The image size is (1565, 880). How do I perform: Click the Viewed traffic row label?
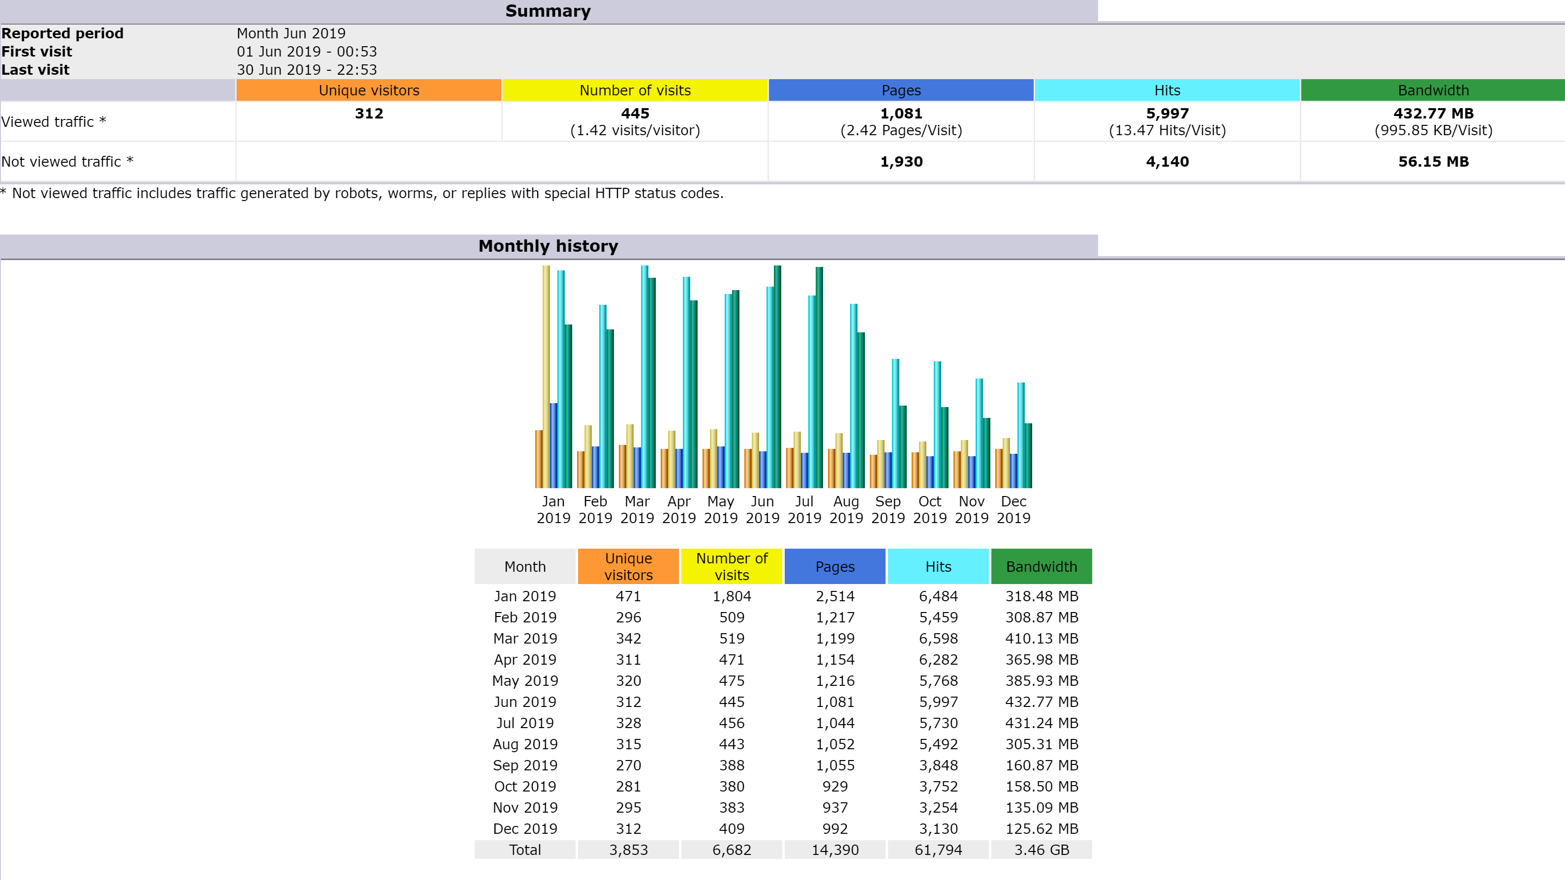54,122
